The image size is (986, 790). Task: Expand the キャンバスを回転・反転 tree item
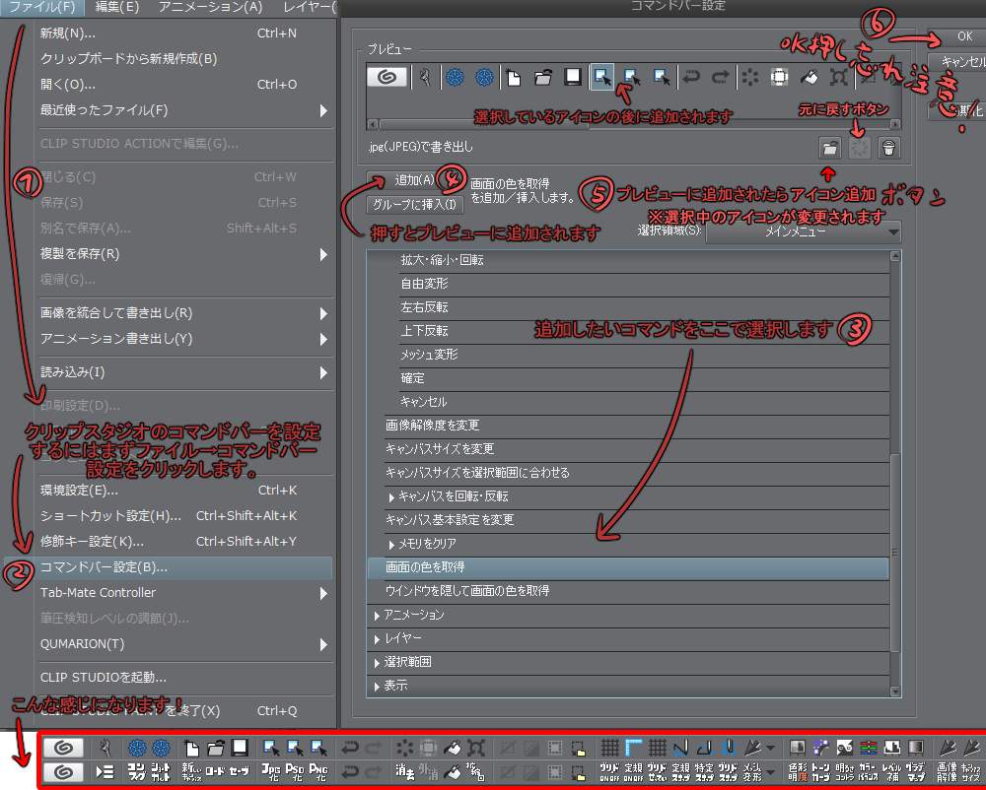click(391, 497)
